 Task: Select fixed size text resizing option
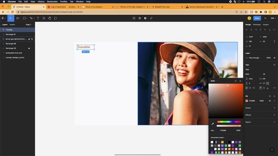[268, 83]
